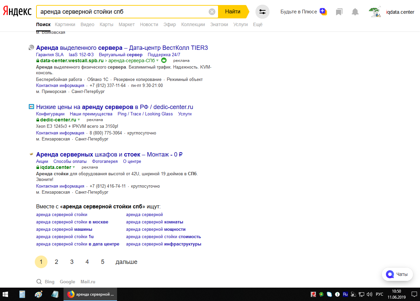Viewport: 420px width, 301px height.
Task: Open the Знатоки tab
Action: click(x=219, y=24)
